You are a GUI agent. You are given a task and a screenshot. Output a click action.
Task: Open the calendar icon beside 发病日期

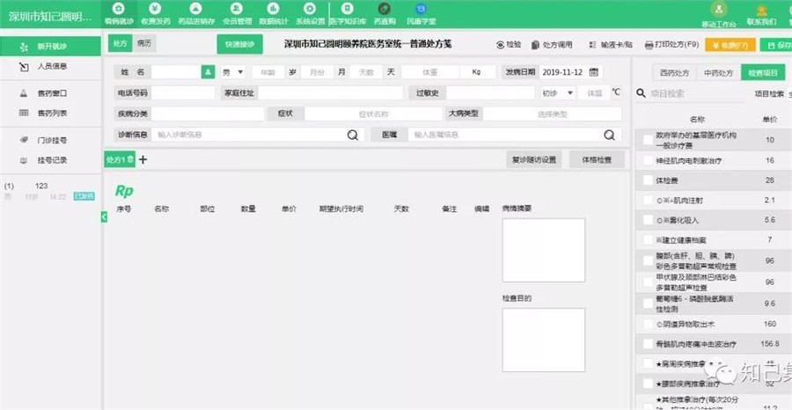pyautogui.click(x=594, y=72)
